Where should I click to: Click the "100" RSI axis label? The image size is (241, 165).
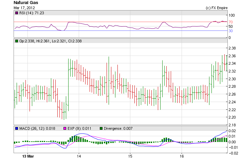click(231, 15)
